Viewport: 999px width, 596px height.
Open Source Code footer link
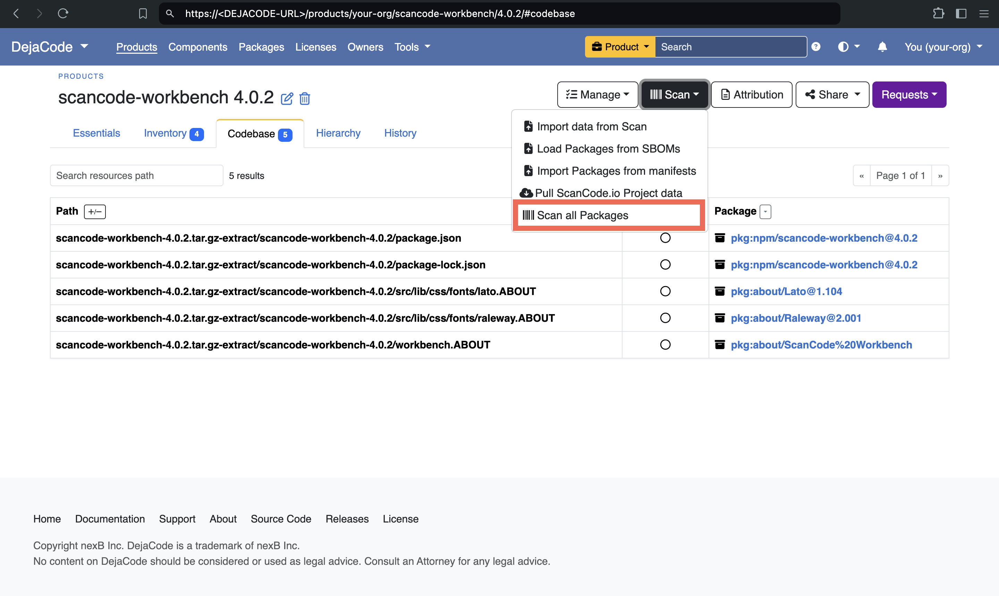pos(281,519)
